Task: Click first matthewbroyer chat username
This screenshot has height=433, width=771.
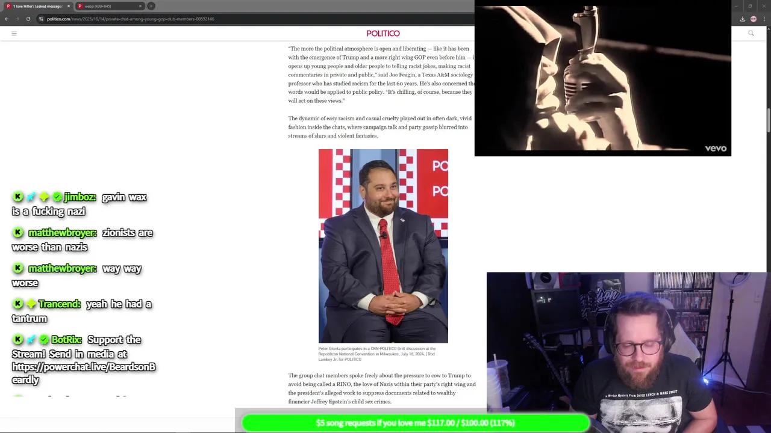Action: (62, 233)
